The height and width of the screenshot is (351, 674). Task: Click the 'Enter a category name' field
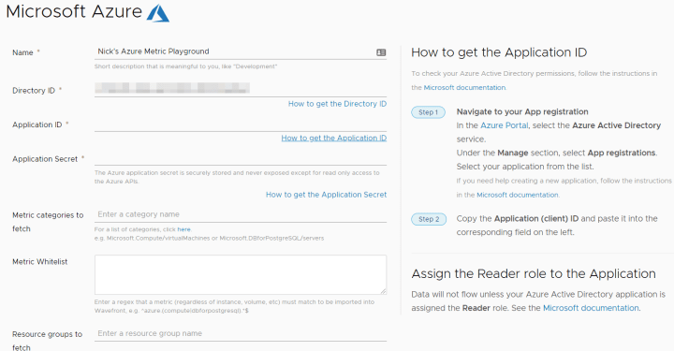(x=241, y=214)
